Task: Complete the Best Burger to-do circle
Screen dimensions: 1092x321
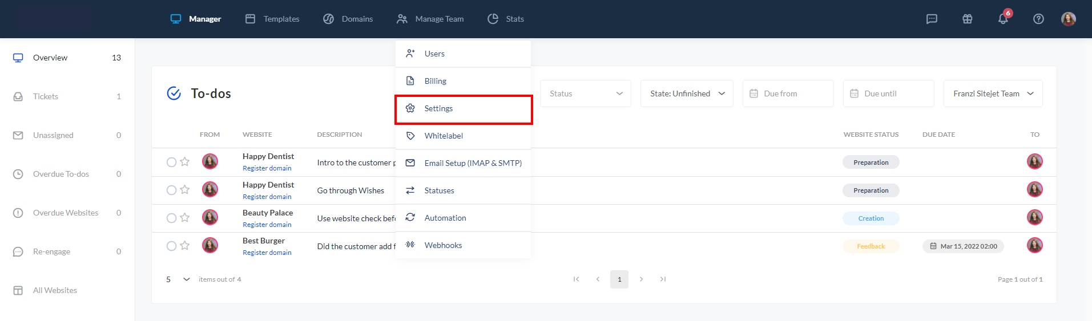Action: [171, 246]
